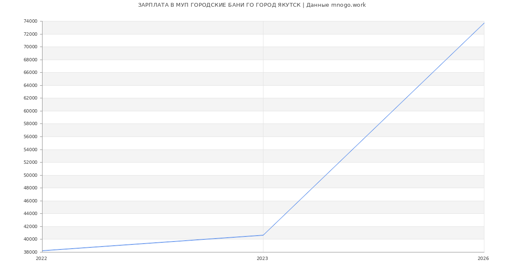Click the 74000 y-axis label
Screen dimensions: 505x273
(31, 21)
